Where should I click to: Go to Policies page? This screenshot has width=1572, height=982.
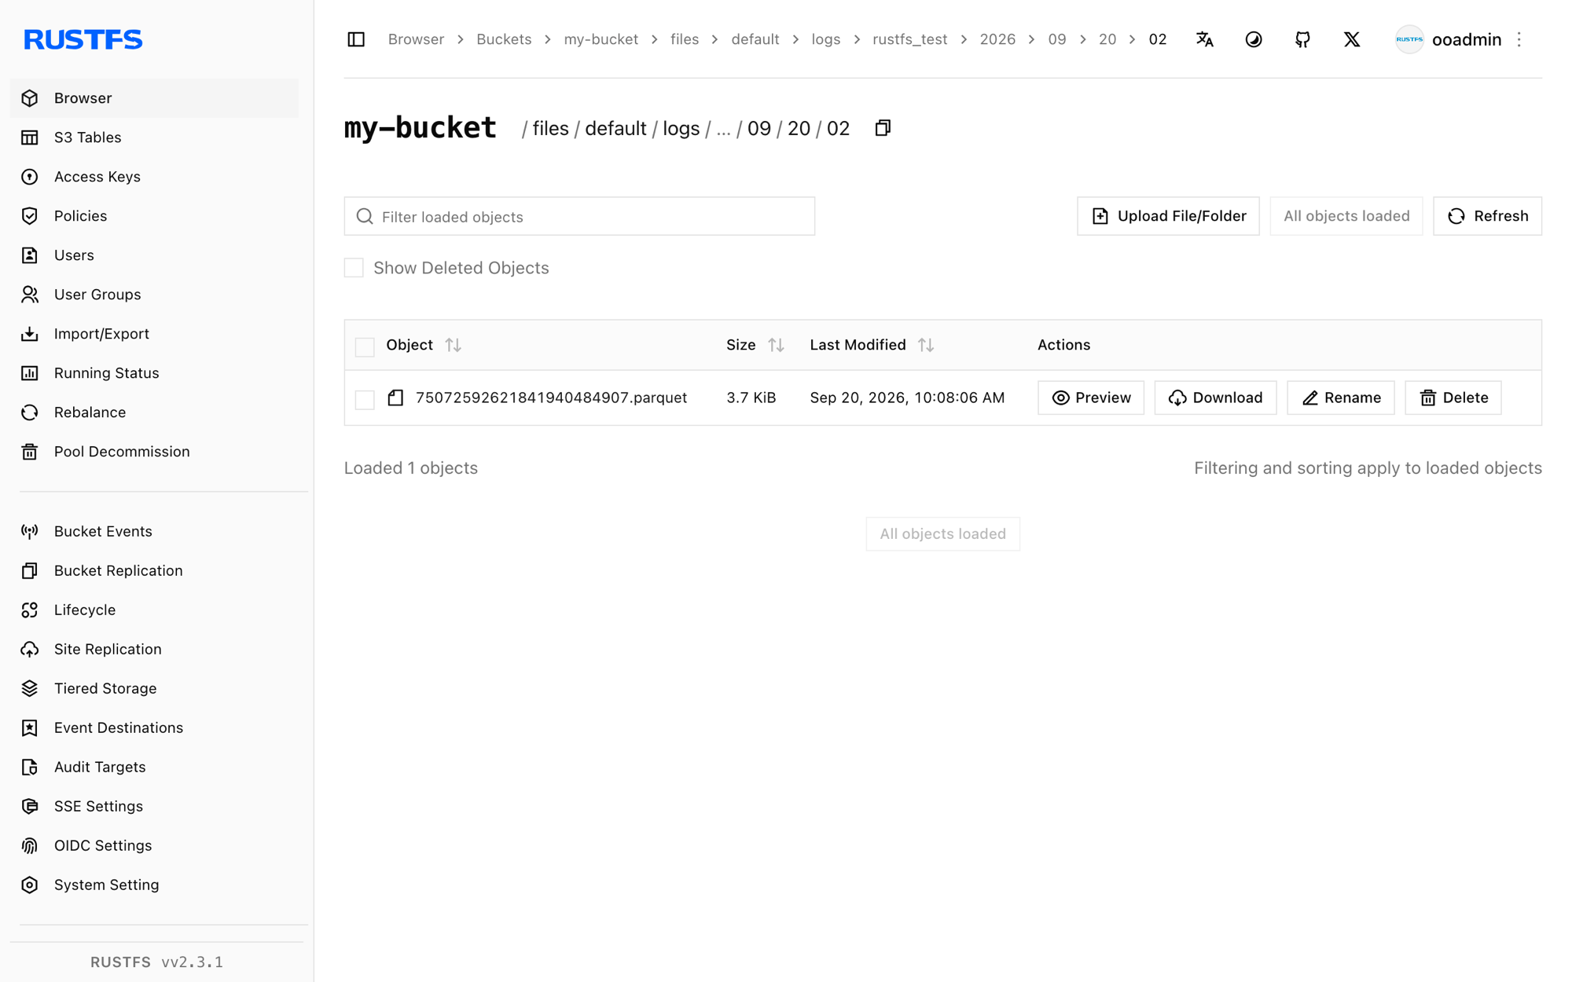point(154,216)
